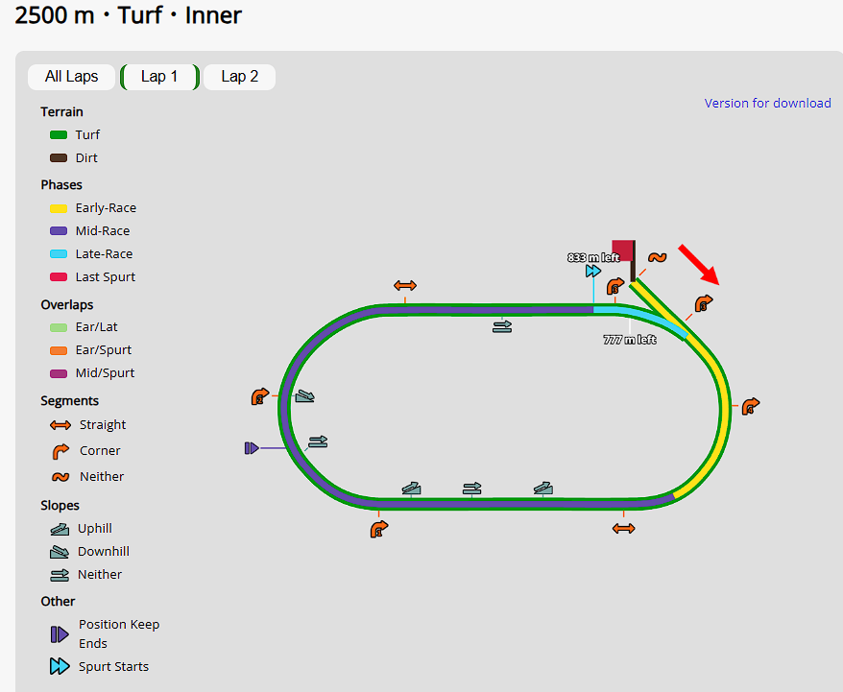
Task: Click the yellow Early-Race swatch
Action: (x=59, y=208)
